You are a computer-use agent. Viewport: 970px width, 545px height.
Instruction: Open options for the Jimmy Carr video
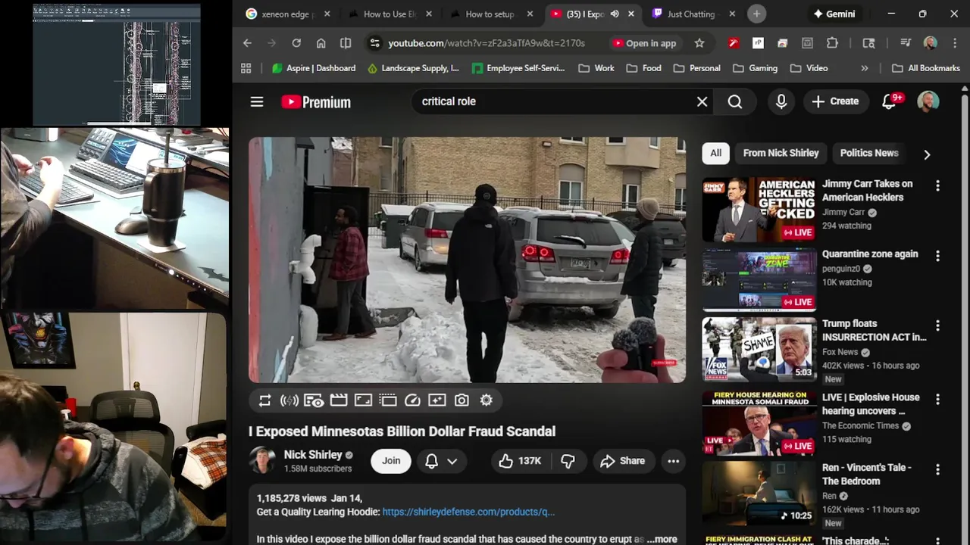tap(937, 186)
